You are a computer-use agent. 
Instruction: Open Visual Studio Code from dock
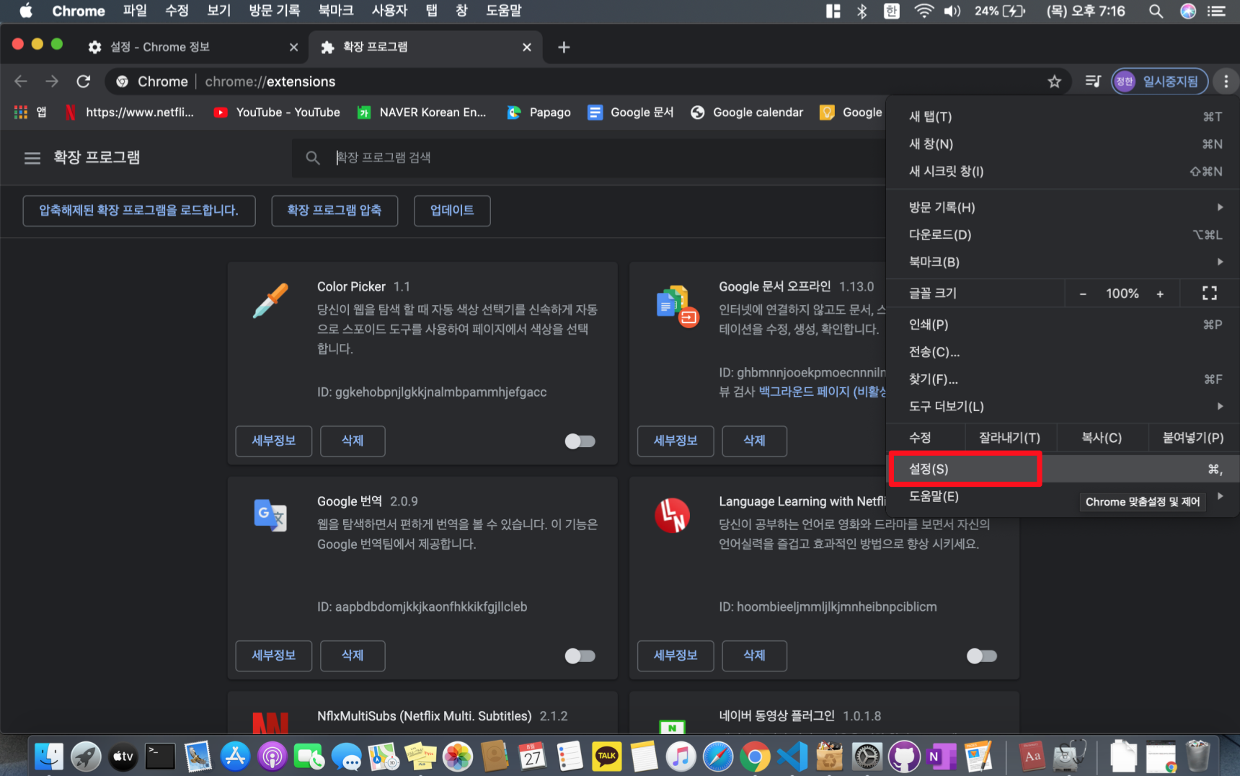click(792, 757)
